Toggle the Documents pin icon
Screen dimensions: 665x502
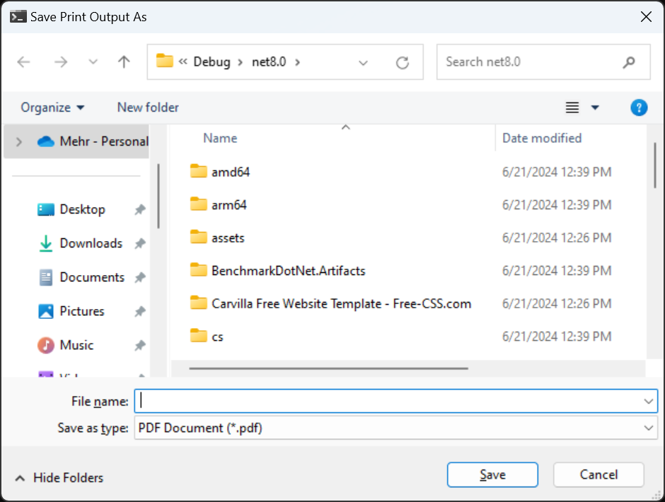click(x=140, y=277)
